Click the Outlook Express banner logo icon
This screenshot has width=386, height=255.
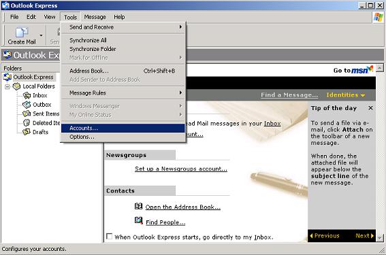[x=7, y=54]
